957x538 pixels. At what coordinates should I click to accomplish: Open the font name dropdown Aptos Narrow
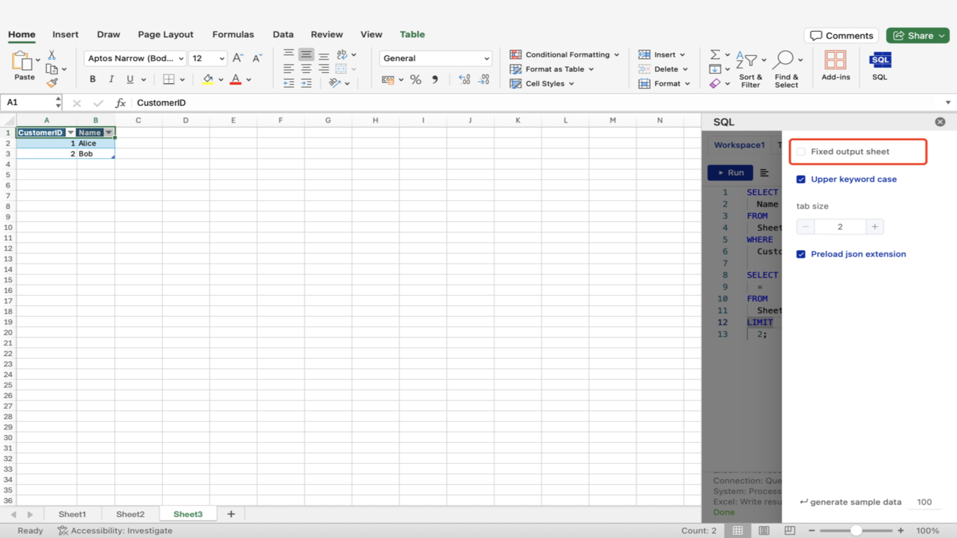[x=135, y=59]
